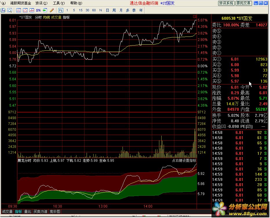Viewport: 270px width, 218px height.
Task: Click the 14:00 time axis label
Action: click(148, 206)
